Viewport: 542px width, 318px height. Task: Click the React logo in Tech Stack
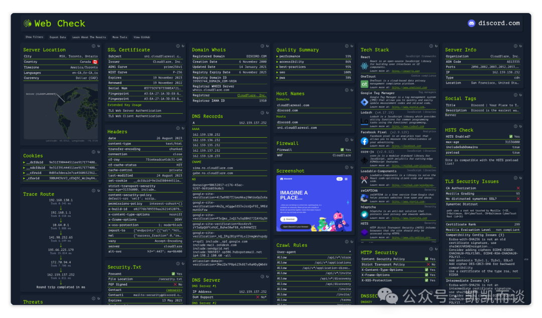364,66
